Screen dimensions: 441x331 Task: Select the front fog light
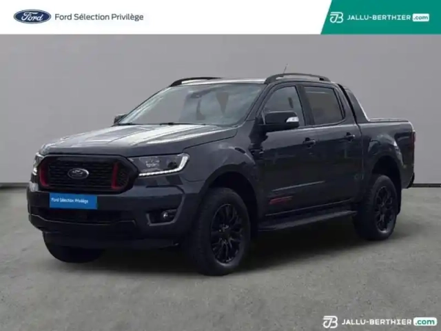tap(165, 215)
